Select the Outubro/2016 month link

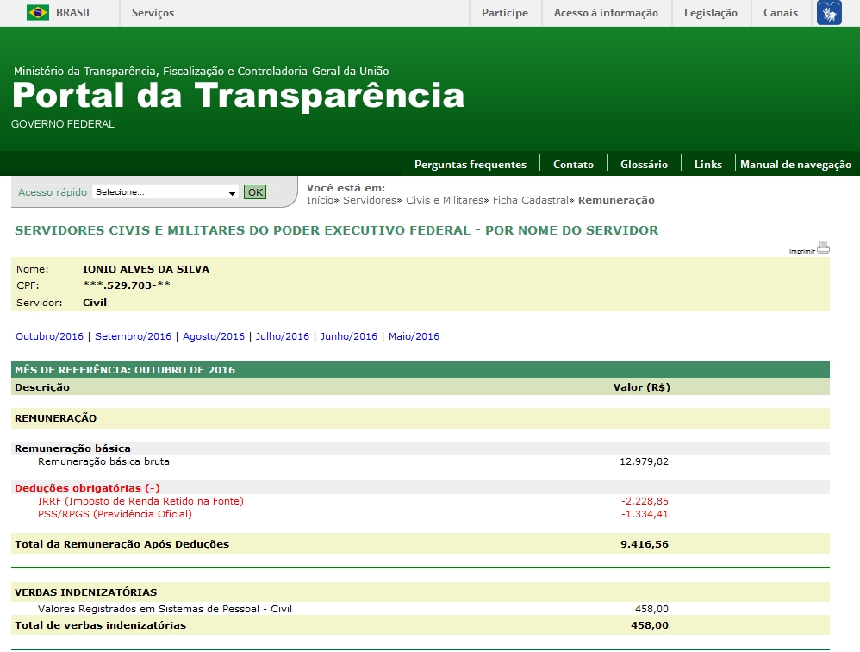pyautogui.click(x=49, y=336)
